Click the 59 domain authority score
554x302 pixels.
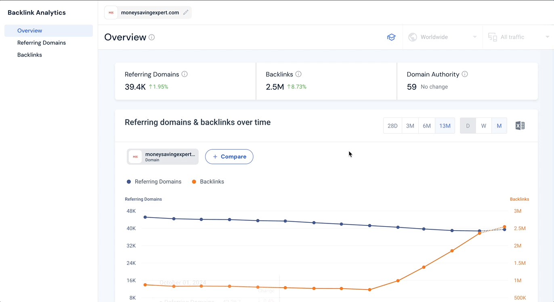411,87
